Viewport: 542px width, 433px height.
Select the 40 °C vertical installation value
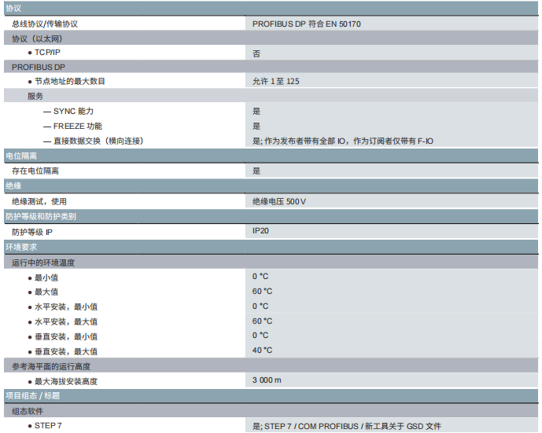point(262,350)
